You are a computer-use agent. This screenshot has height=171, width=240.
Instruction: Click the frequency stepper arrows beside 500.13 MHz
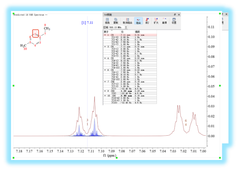click(x=126, y=28)
